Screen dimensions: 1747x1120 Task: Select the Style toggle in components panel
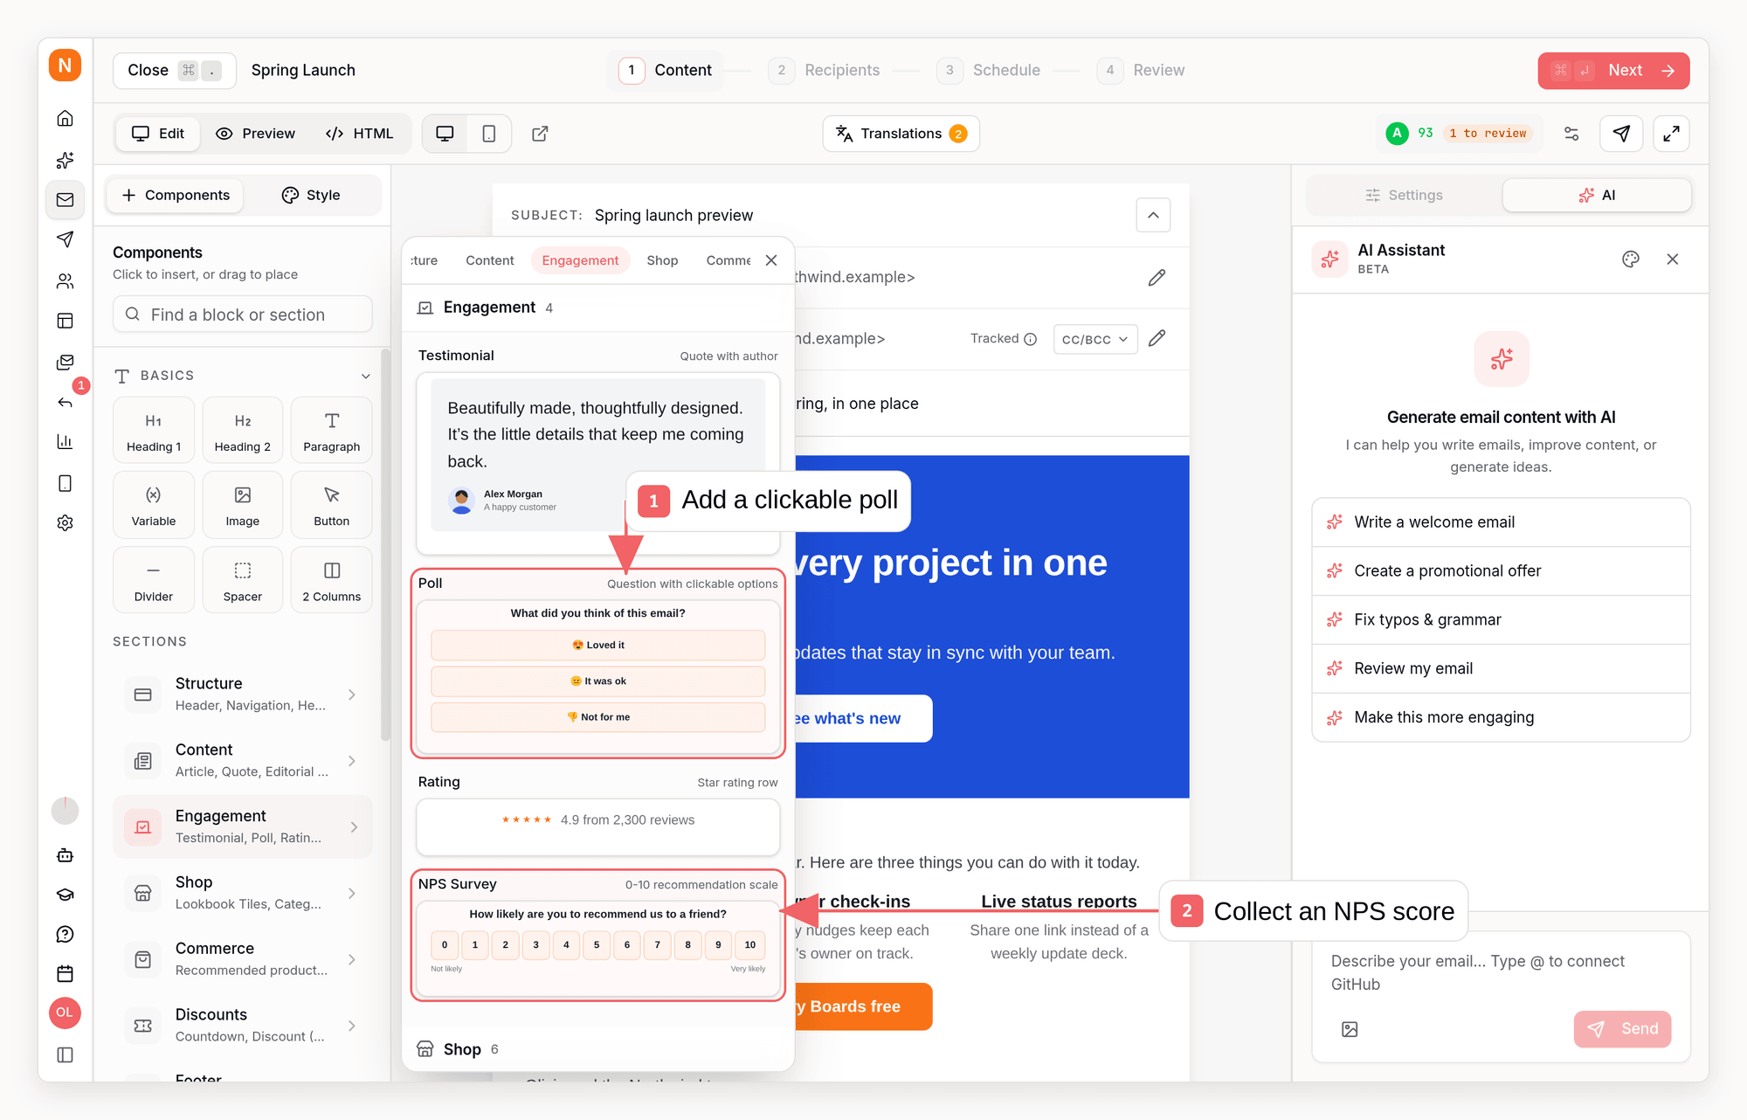[311, 195]
